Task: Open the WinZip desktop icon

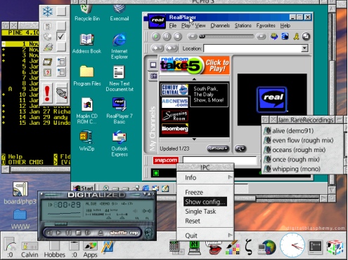Action: (86, 141)
